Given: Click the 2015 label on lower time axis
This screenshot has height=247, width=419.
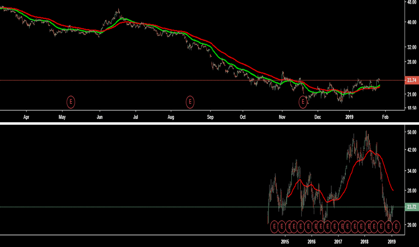Looking at the screenshot, I should coord(285,242).
